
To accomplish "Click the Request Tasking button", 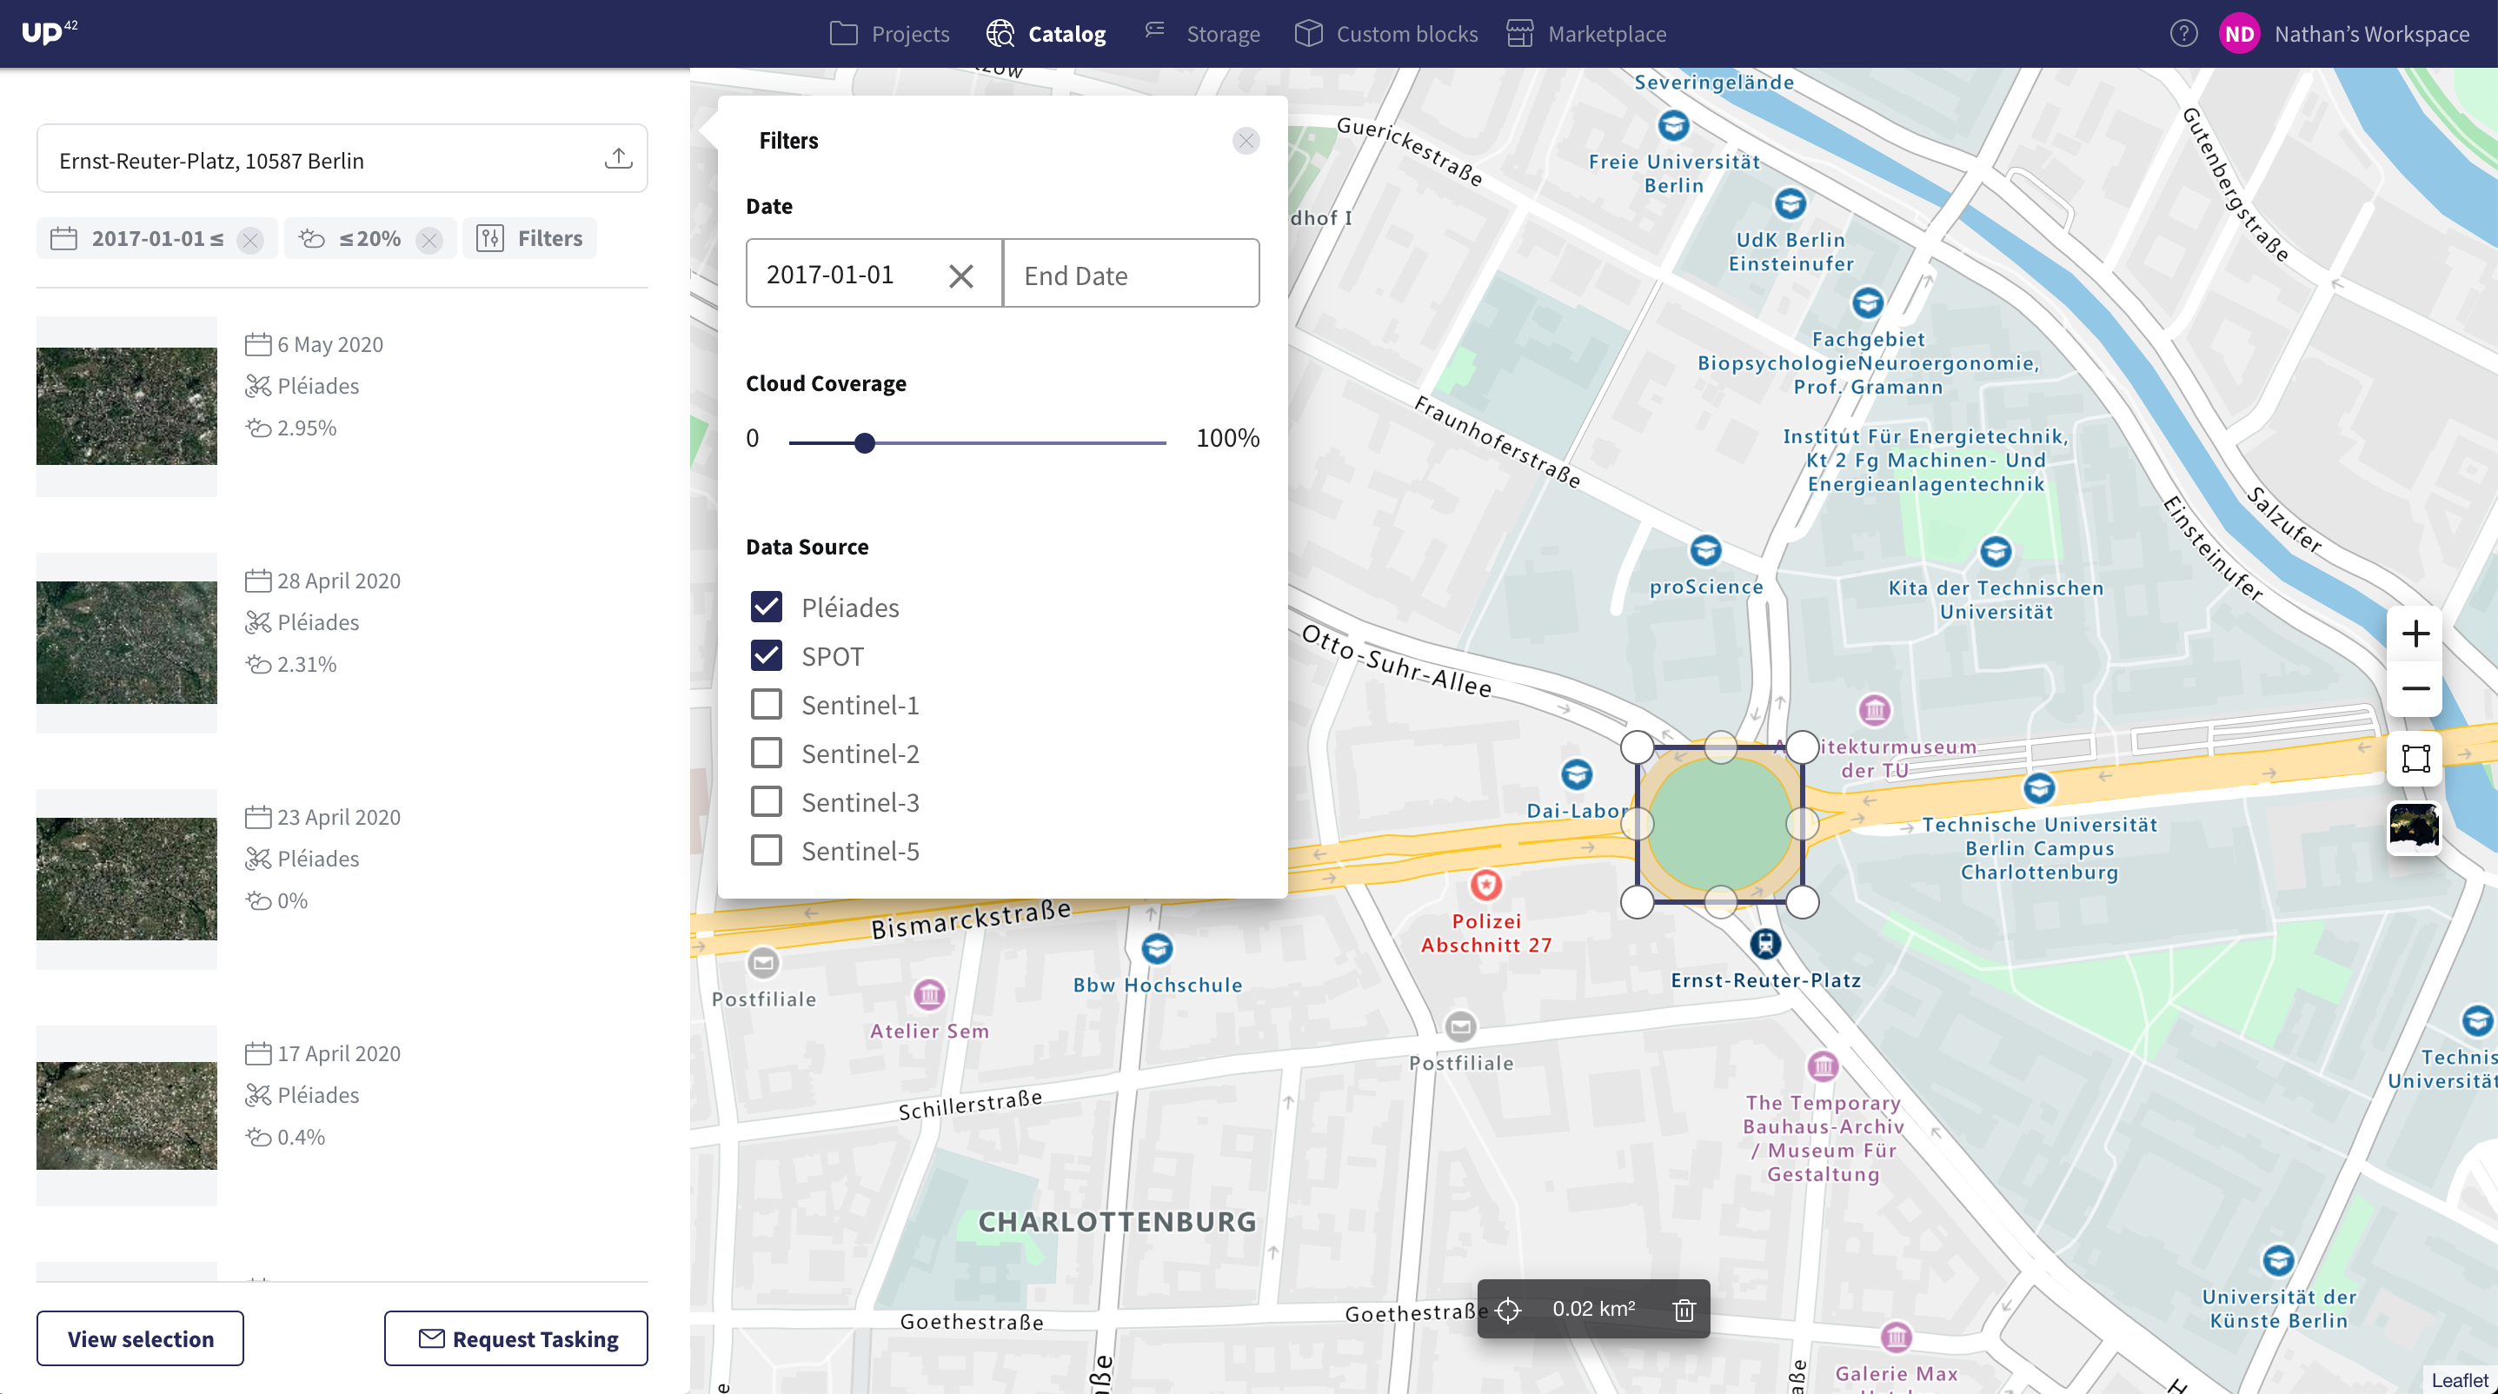I will tap(515, 1338).
